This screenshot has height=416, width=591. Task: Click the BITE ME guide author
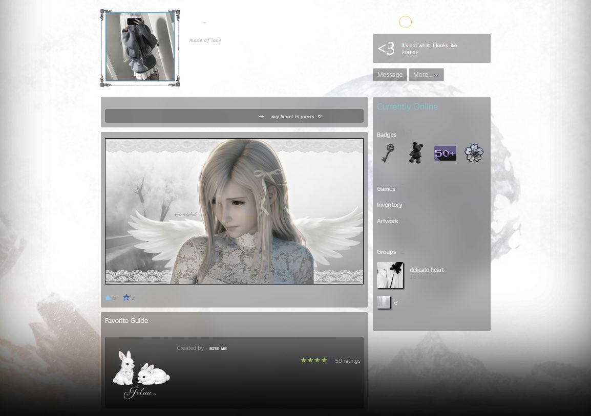pos(218,348)
